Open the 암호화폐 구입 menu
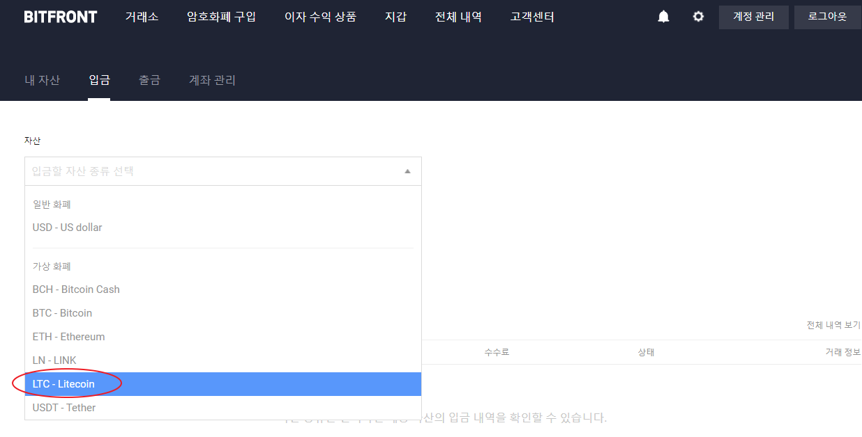 click(221, 17)
